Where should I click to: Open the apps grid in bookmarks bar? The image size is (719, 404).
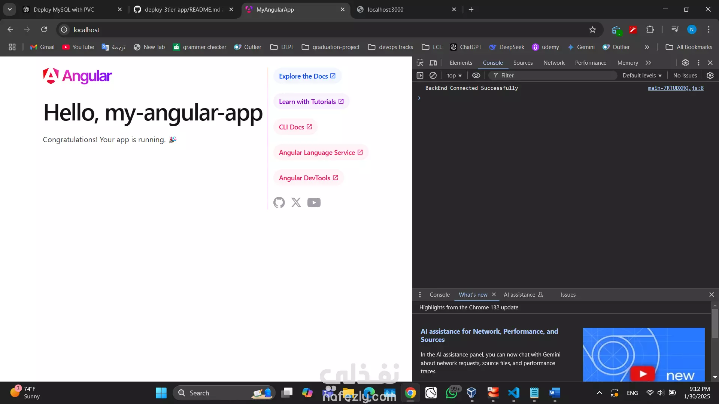[12, 47]
